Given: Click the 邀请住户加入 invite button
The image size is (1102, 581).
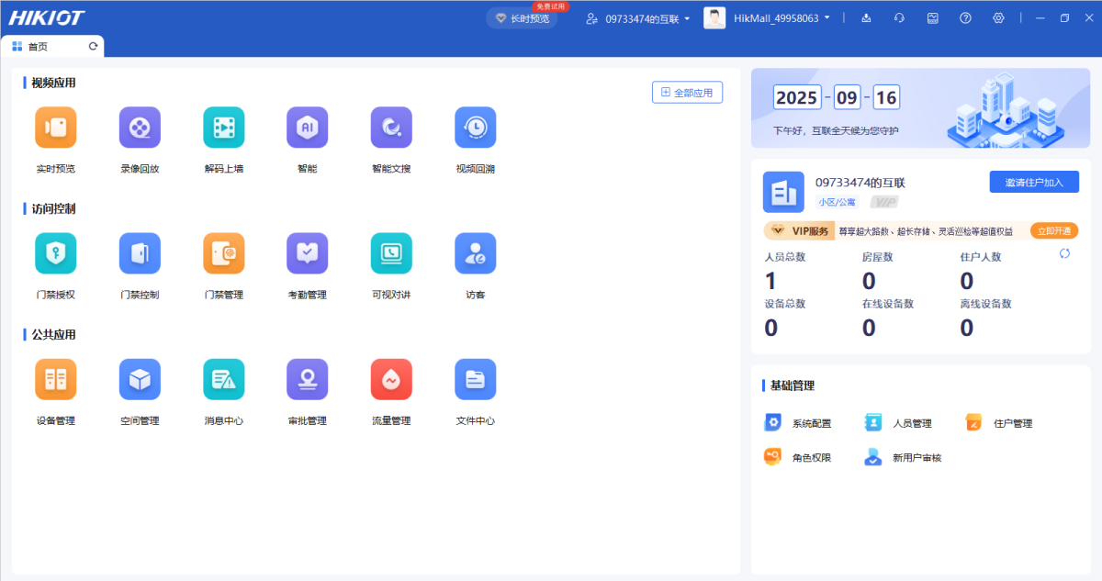Looking at the screenshot, I should pos(1033,181).
